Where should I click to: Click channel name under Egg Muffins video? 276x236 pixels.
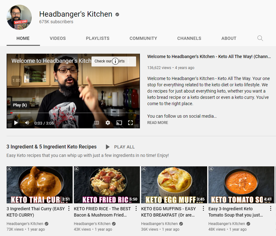(x=159, y=224)
